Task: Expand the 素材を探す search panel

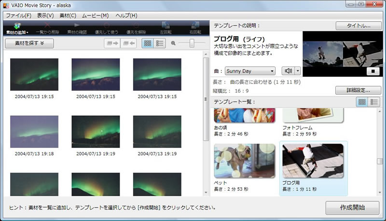Action: click(x=29, y=43)
